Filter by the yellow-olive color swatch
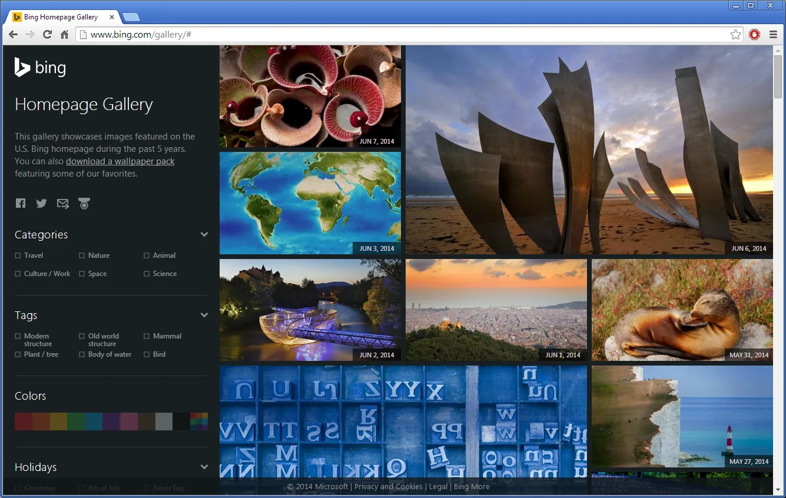The width and height of the screenshot is (786, 498). [x=59, y=421]
